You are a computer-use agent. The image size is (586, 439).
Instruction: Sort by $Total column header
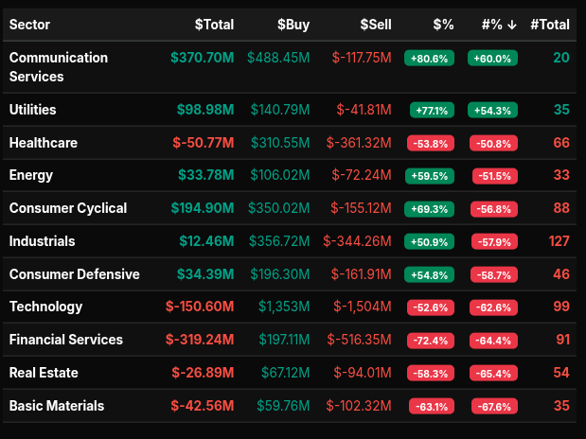214,25
